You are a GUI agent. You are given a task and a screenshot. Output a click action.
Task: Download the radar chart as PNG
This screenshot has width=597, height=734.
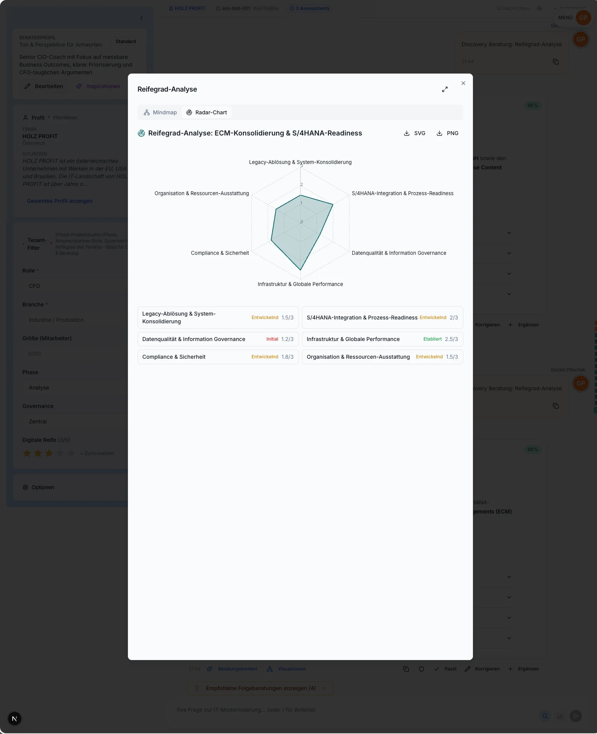click(x=447, y=133)
